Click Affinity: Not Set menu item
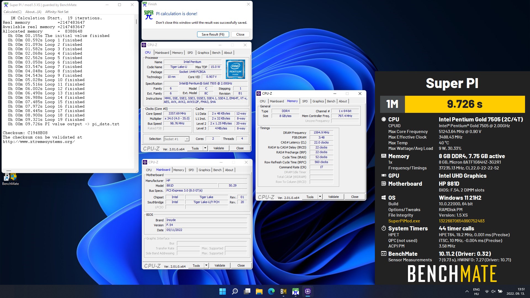 click(57, 12)
